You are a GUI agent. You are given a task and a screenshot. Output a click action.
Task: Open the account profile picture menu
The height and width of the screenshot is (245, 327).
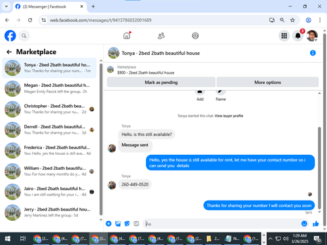click(x=312, y=35)
